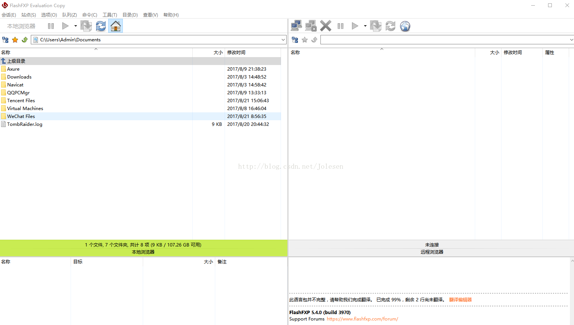Click the 未连接 remote status bar
The image size is (574, 325).
click(x=431, y=245)
